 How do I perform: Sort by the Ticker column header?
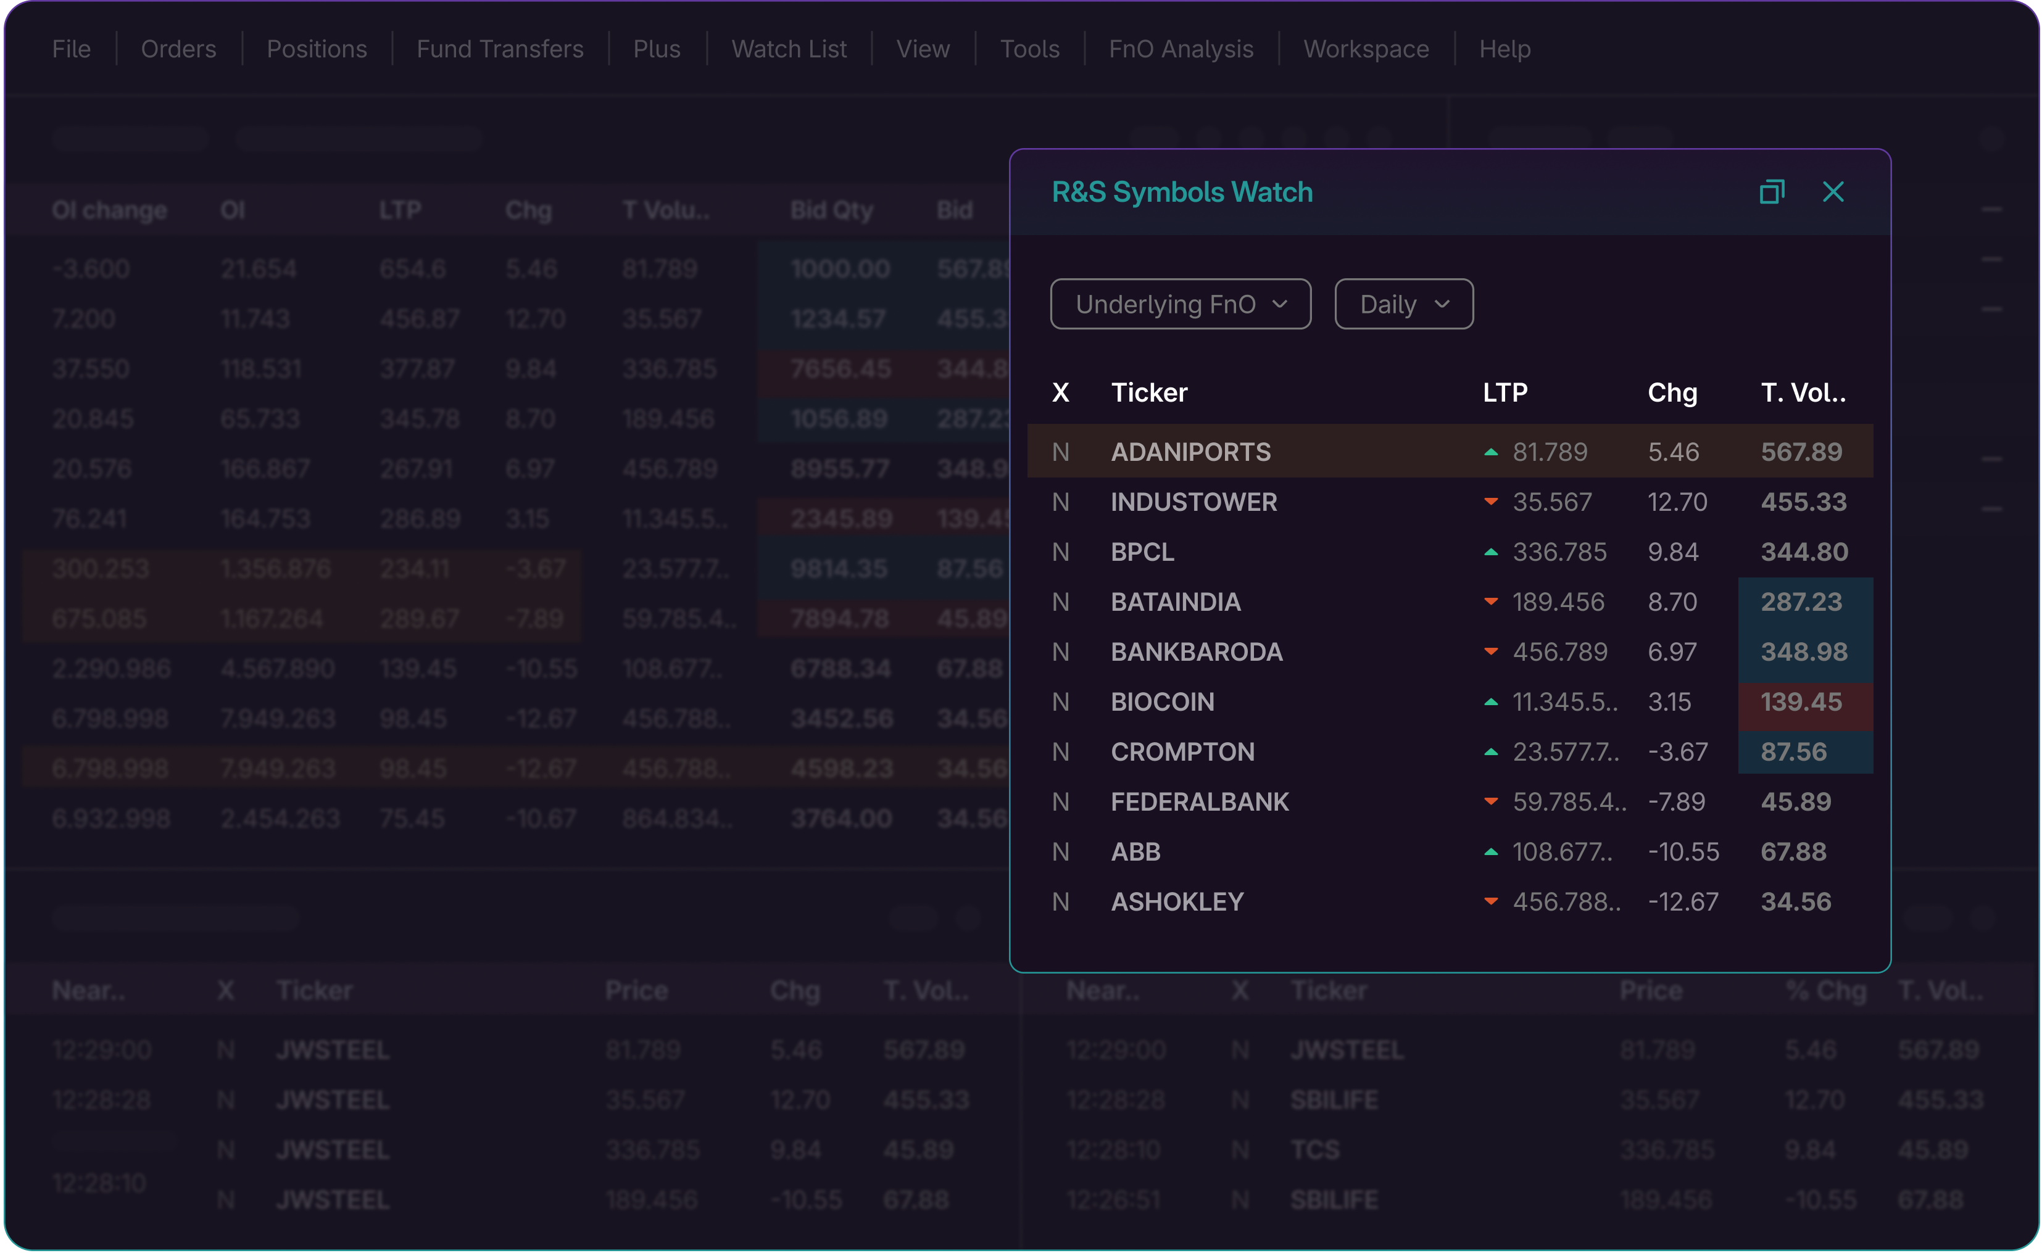[1148, 392]
